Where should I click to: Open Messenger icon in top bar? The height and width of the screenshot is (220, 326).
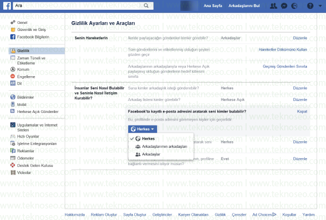284,6
